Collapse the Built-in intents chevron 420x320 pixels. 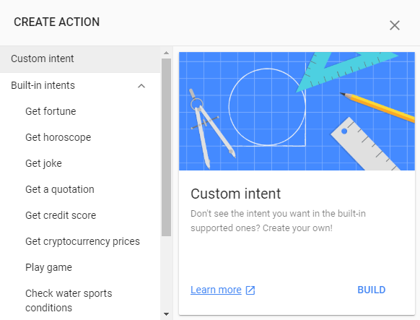pyautogui.click(x=141, y=86)
